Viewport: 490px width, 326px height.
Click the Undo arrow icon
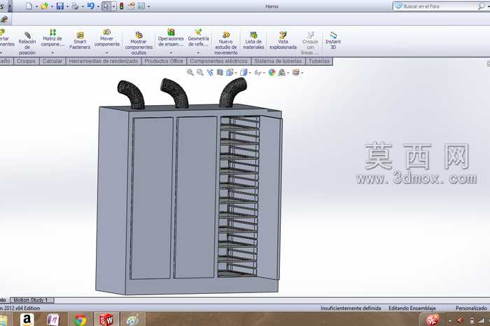click(90, 6)
